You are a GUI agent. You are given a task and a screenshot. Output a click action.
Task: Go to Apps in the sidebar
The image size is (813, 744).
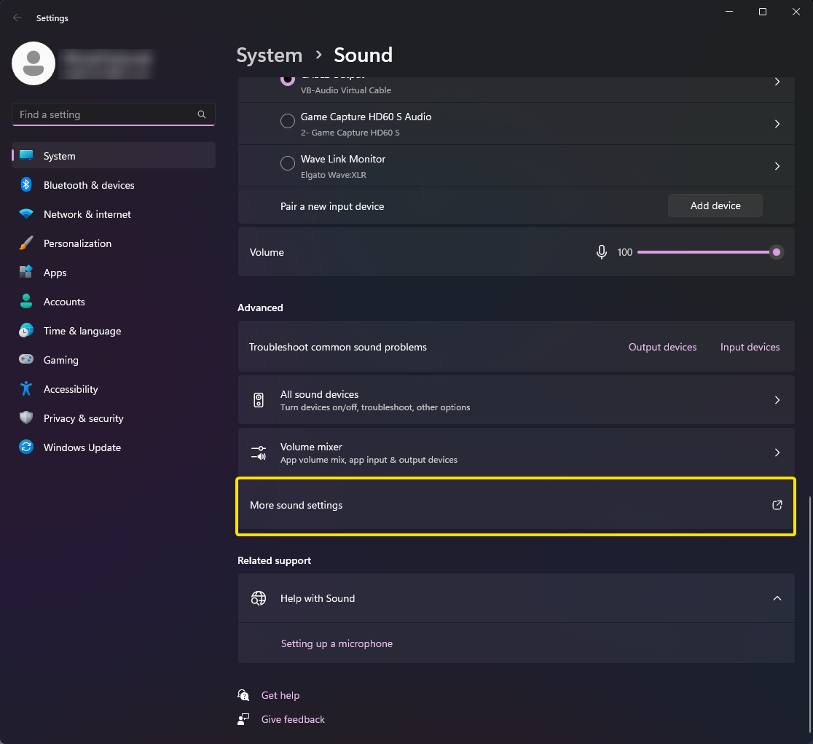tap(26, 273)
